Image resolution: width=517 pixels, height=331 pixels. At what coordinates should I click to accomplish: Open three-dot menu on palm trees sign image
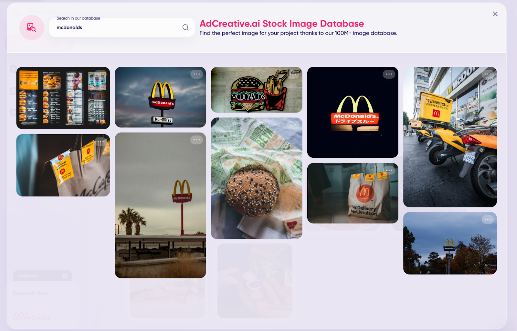pos(196,140)
